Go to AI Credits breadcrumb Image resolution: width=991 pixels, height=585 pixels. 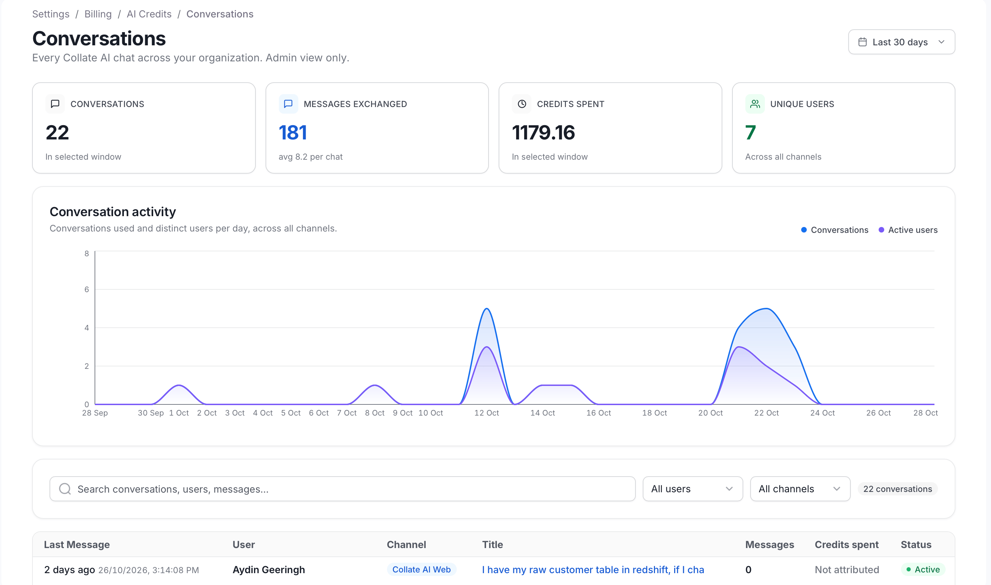click(149, 14)
